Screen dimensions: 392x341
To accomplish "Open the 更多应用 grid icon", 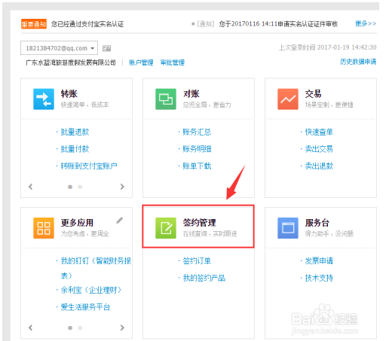I will click(x=44, y=228).
